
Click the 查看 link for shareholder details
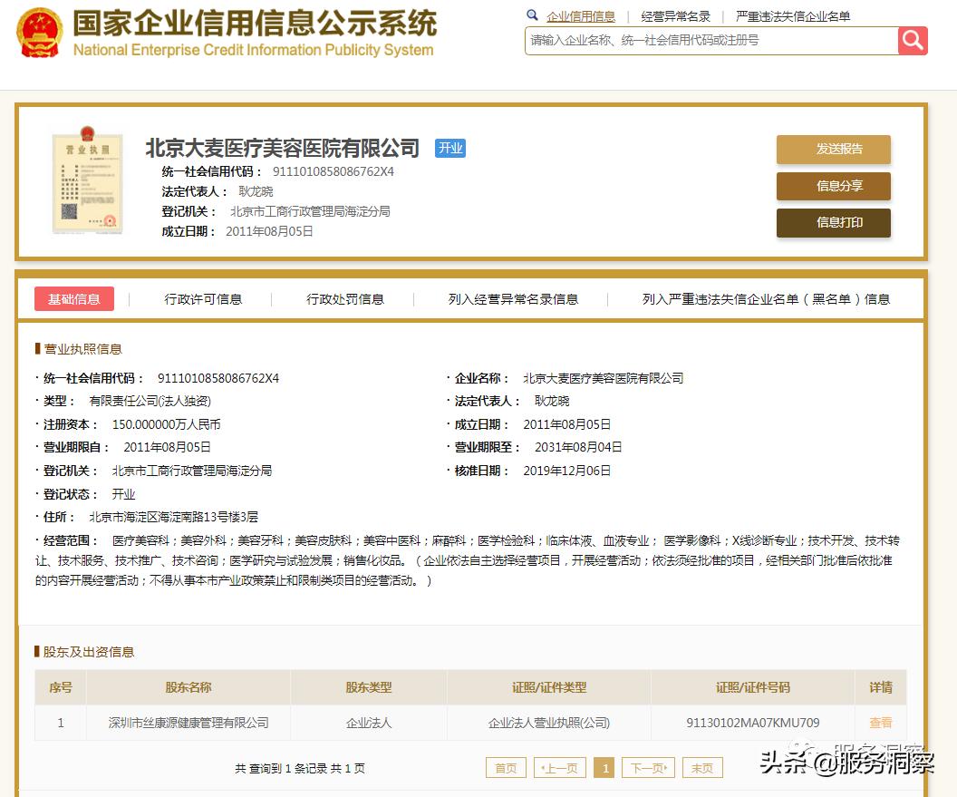point(881,722)
